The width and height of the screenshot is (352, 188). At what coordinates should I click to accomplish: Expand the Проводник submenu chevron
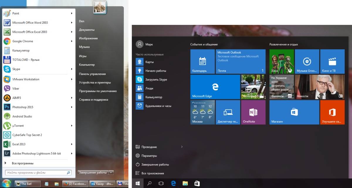click(182, 147)
